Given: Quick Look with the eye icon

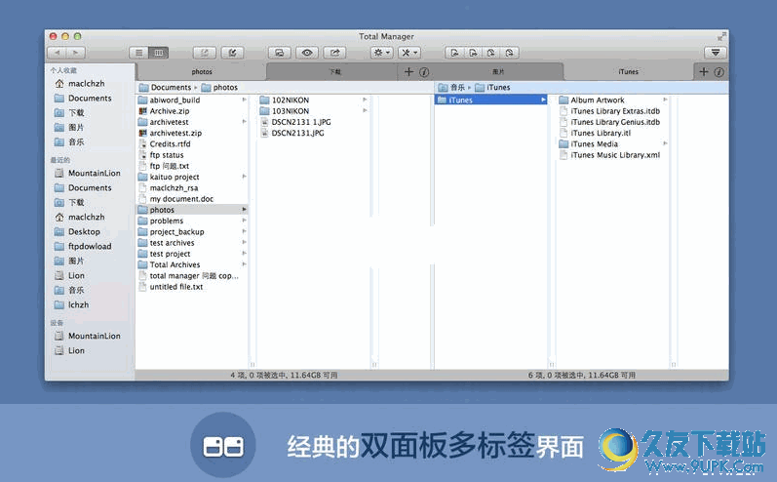Looking at the screenshot, I should click(307, 53).
